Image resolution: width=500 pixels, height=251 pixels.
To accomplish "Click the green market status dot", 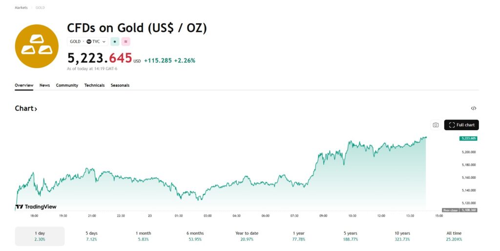I will (115, 41).
